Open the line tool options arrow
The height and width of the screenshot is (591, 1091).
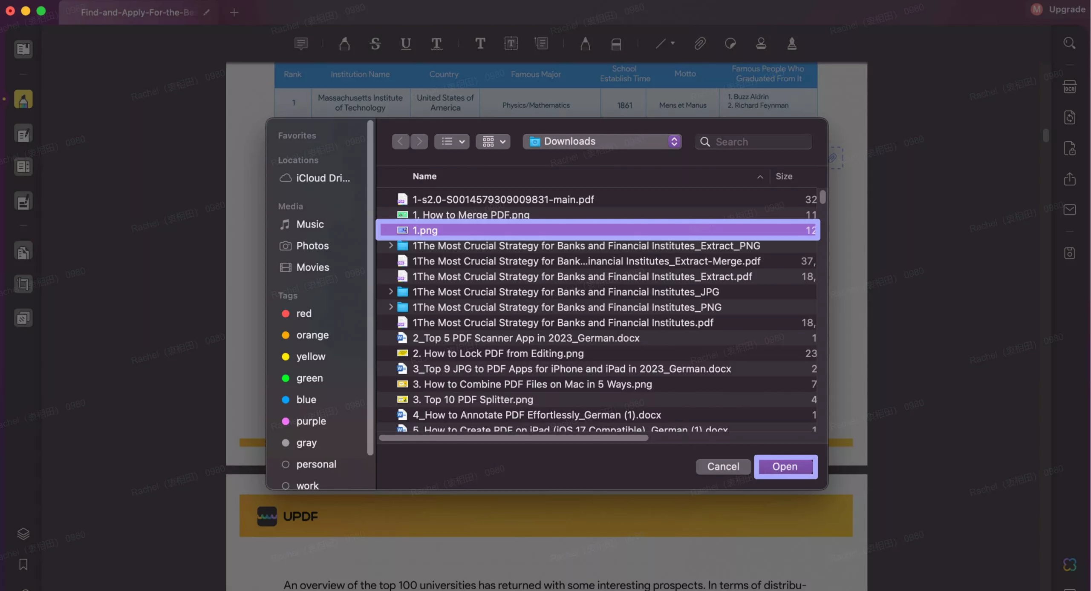point(672,43)
